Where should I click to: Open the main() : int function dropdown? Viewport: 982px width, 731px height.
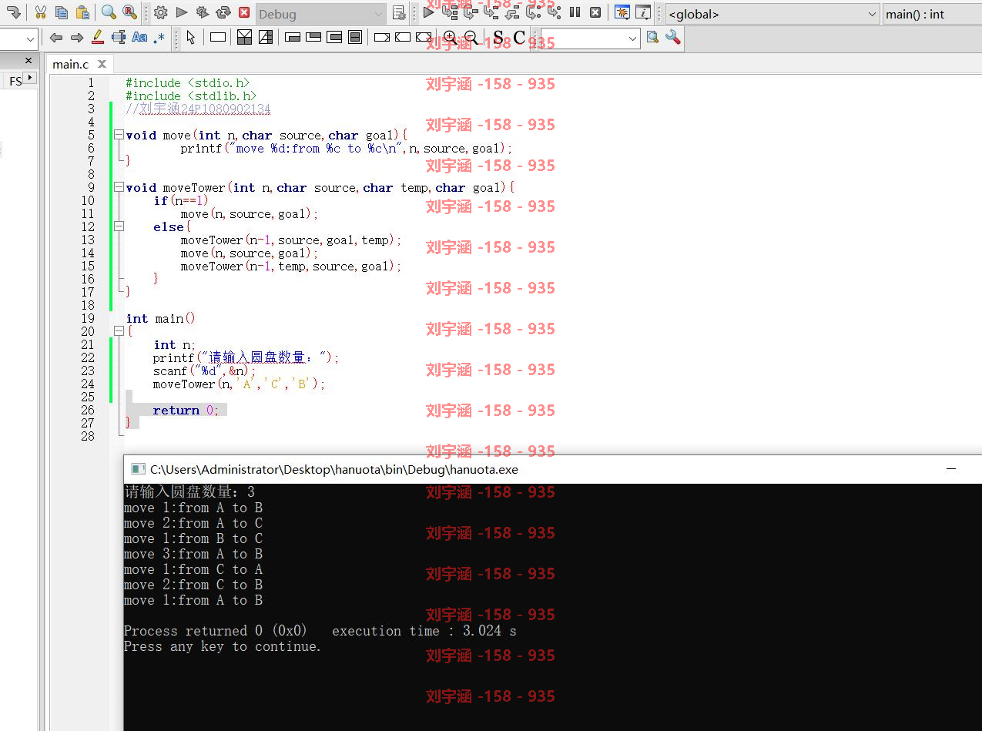point(932,14)
